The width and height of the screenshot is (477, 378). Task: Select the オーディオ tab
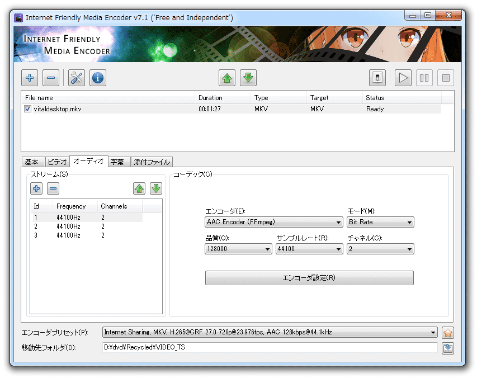pos(88,161)
